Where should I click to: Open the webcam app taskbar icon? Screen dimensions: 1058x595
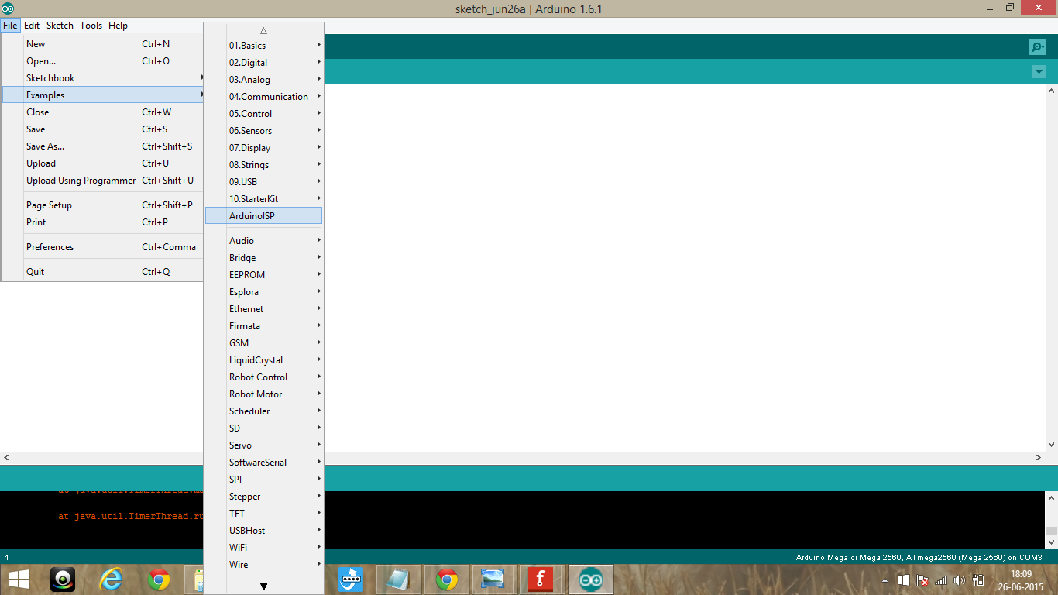tap(64, 580)
